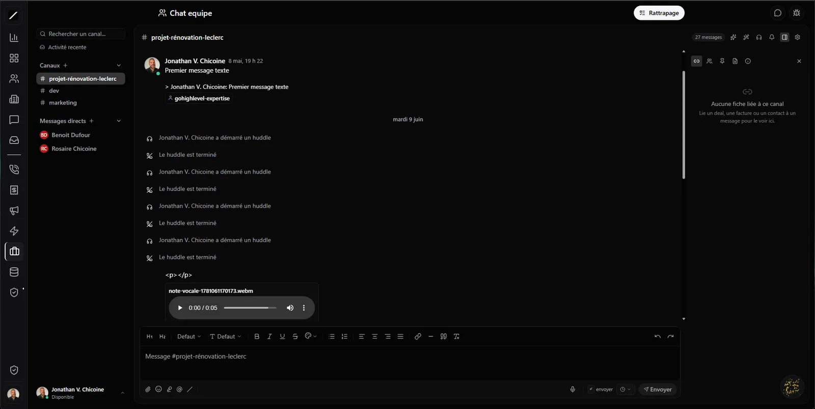
Task: Open the text color palette dropdown
Action: tap(311, 336)
